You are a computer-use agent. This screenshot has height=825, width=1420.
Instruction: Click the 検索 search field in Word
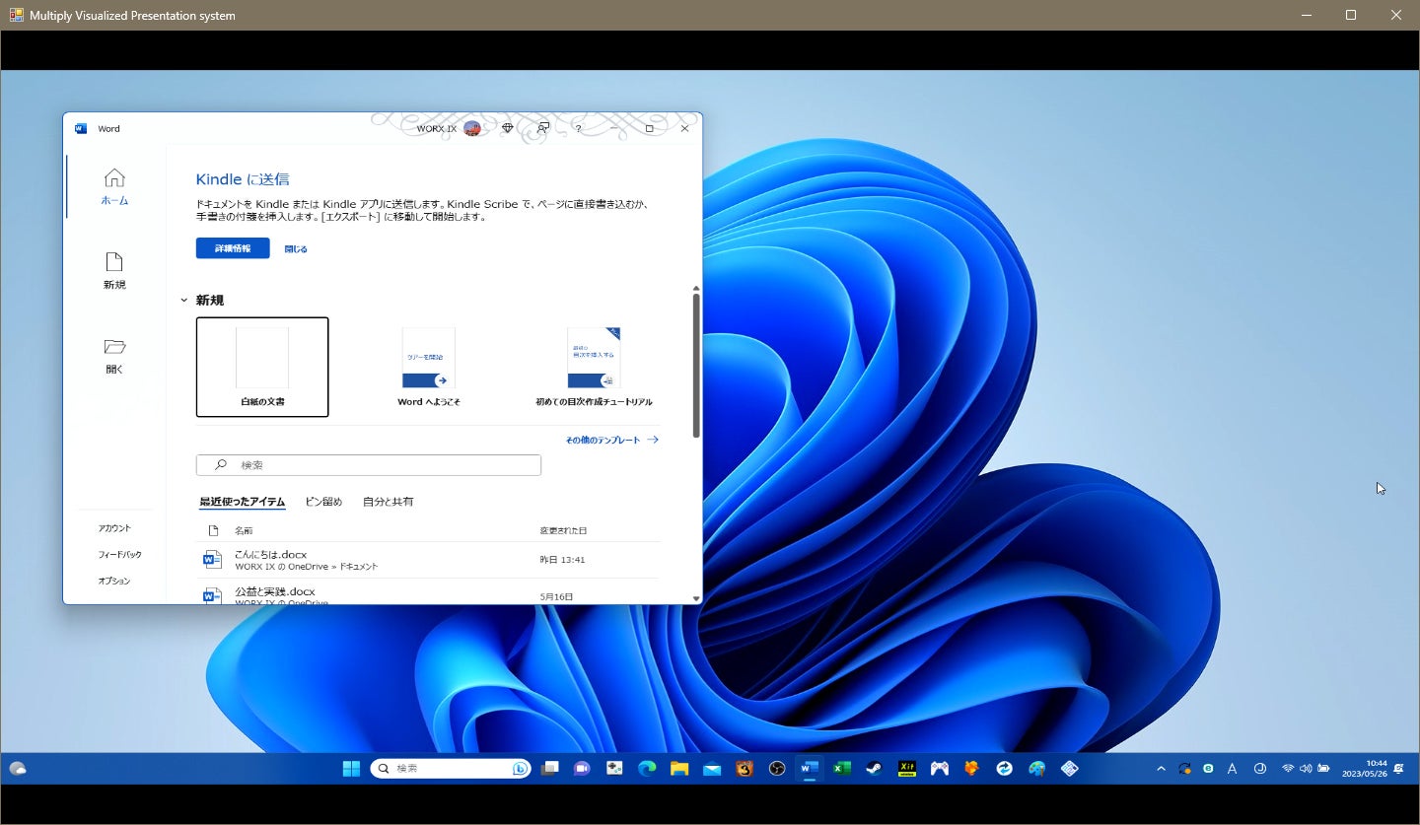369,465
